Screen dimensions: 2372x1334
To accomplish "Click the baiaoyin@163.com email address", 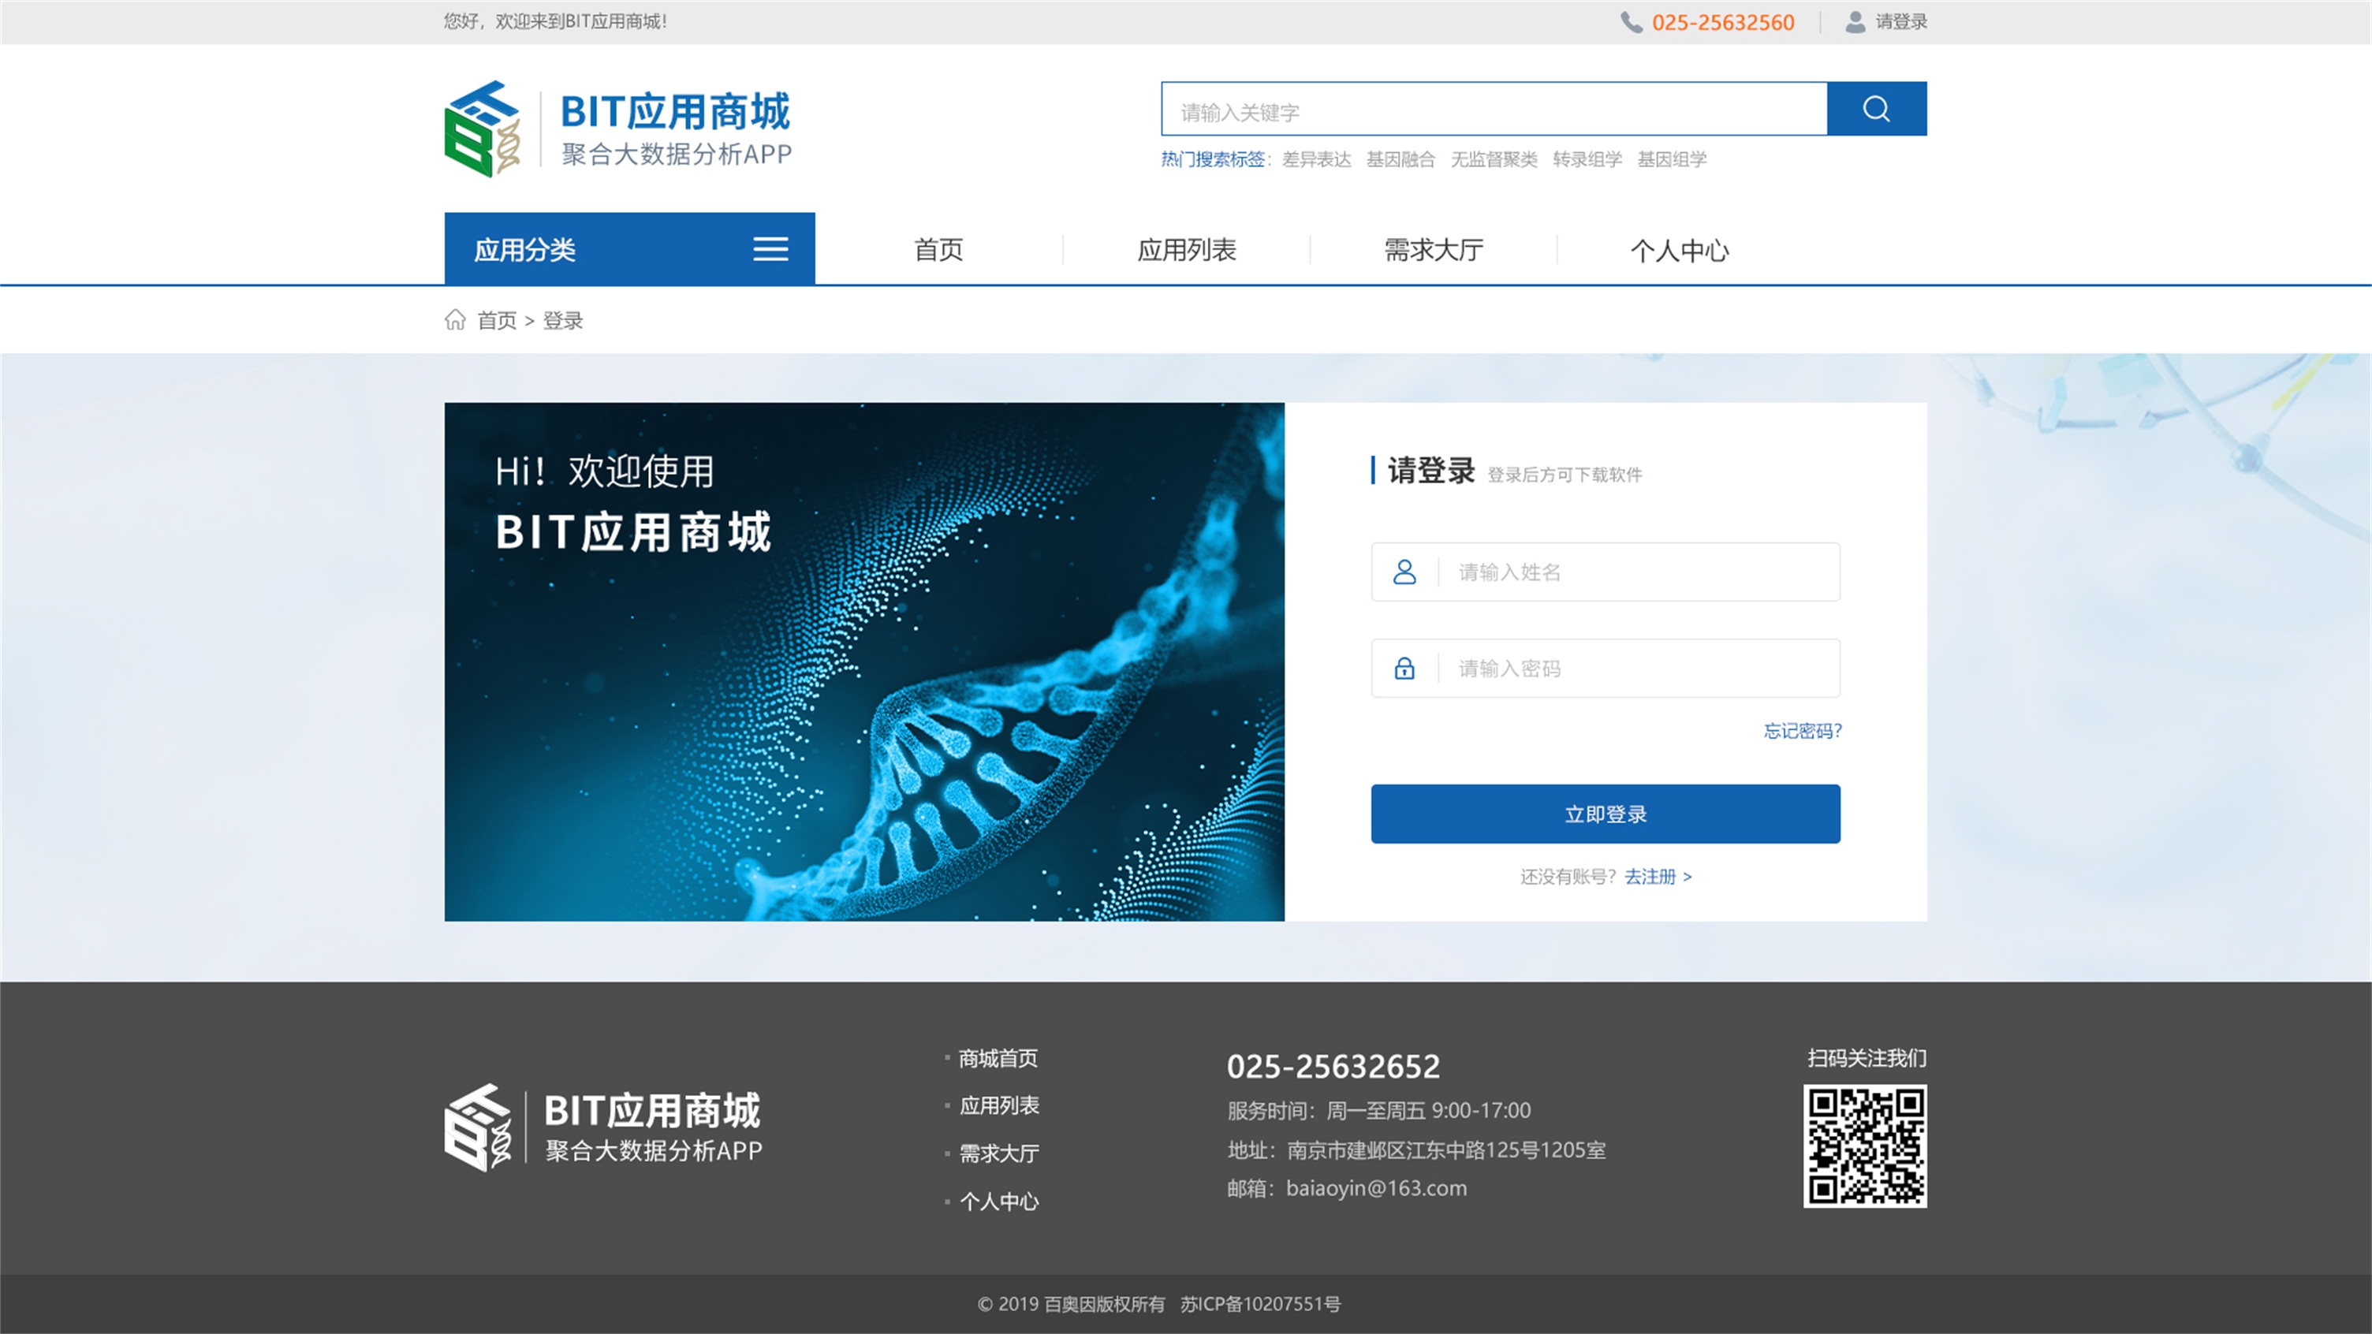I will point(1376,1189).
